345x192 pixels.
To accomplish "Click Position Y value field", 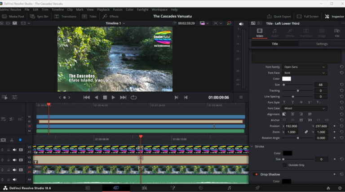I will pyautogui.click(x=321, y=126).
